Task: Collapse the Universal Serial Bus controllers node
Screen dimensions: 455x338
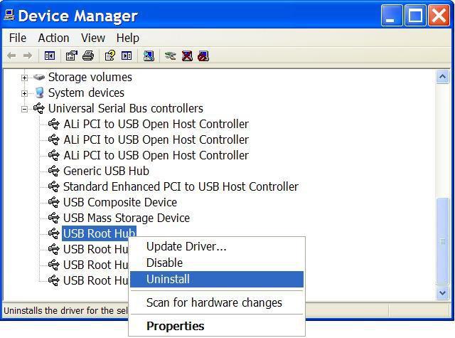Action: click(24, 109)
